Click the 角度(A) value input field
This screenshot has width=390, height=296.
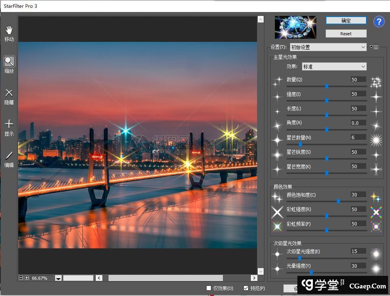point(357,122)
